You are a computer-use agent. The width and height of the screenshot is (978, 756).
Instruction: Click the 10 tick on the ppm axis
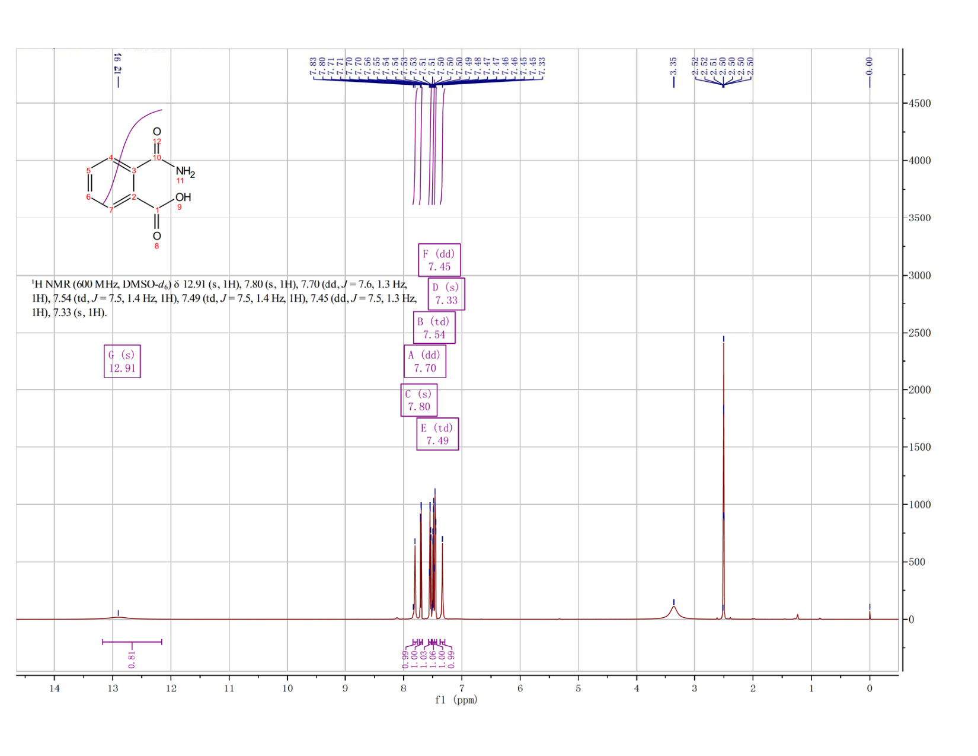click(287, 688)
